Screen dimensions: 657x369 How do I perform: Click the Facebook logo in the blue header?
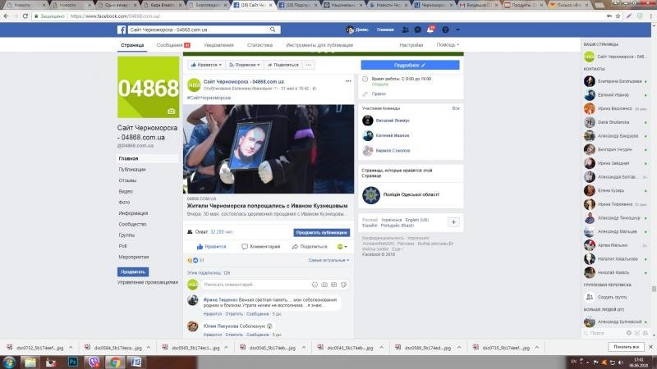[x=122, y=30]
